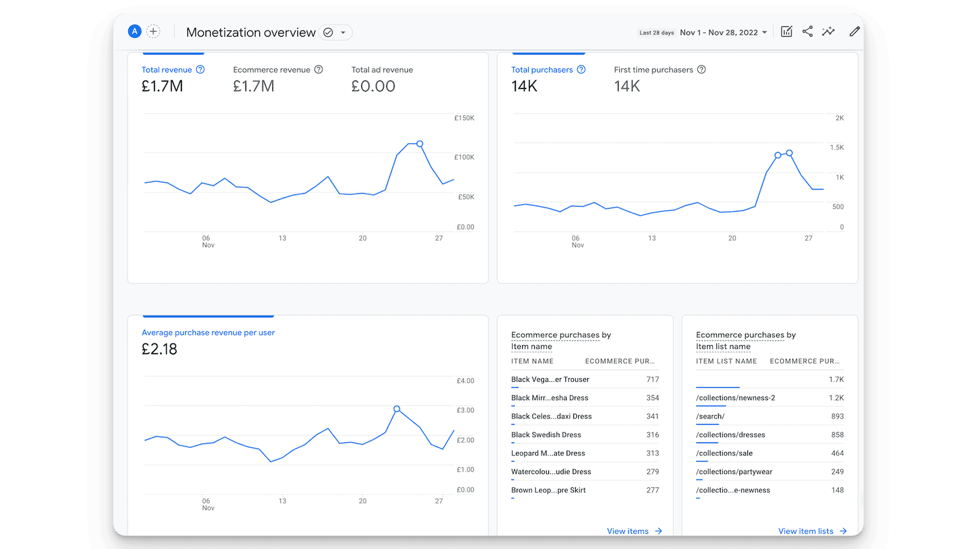Open help icon next to Total revenue
The image size is (977, 549).
pos(200,70)
